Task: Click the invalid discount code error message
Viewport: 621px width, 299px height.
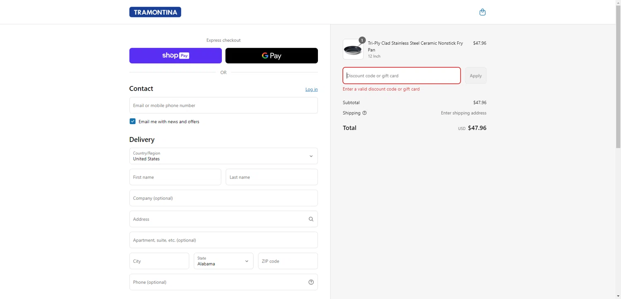Action: pos(381,89)
